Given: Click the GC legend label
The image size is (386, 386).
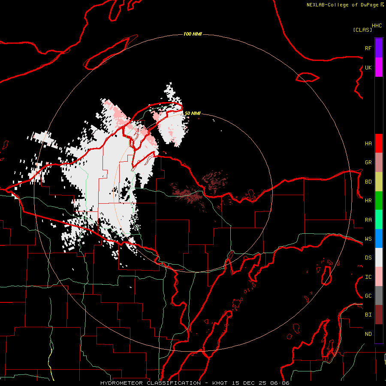Looking at the screenshot, I should [x=368, y=296].
